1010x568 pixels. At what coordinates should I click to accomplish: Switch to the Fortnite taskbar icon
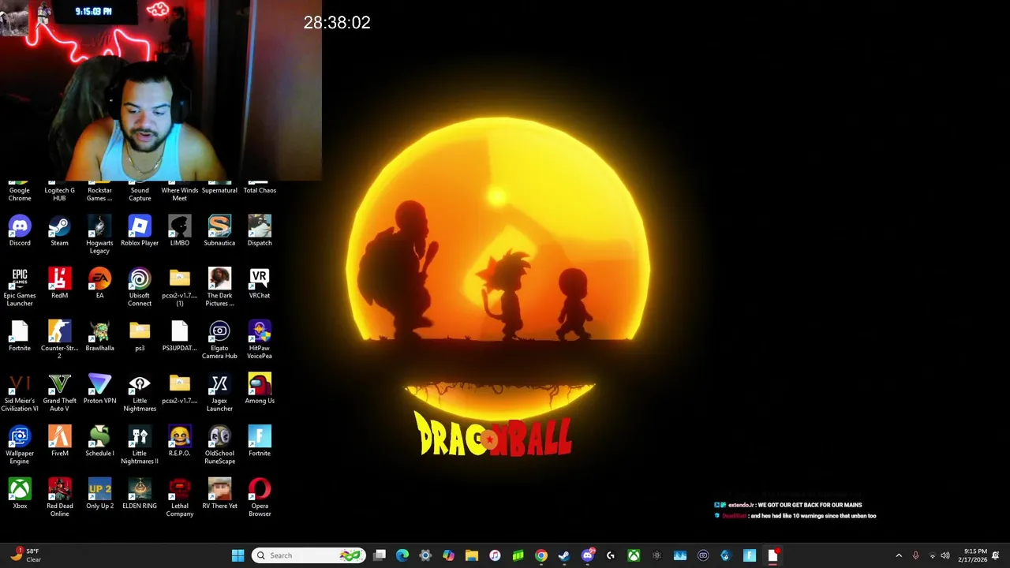750,555
